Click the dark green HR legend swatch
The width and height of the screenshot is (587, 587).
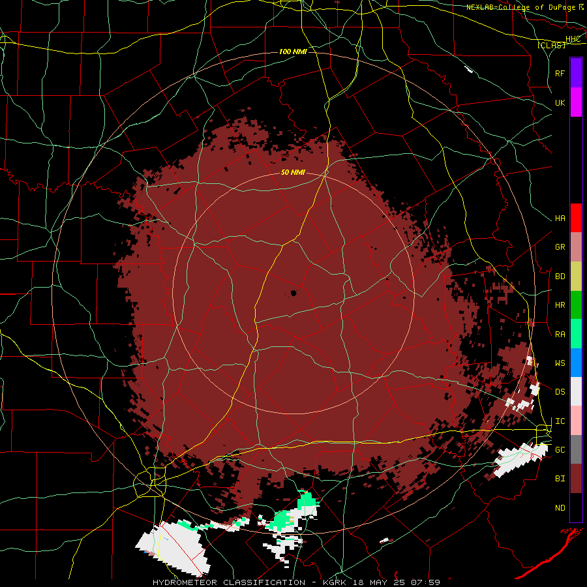pos(576,305)
